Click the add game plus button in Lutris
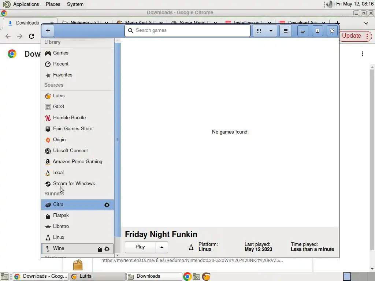The width and height of the screenshot is (375, 281). [48, 31]
